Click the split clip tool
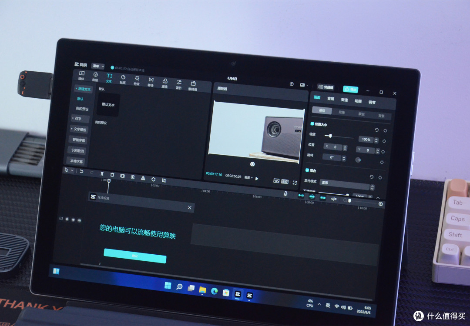The height and width of the screenshot is (326, 470). pos(101,173)
